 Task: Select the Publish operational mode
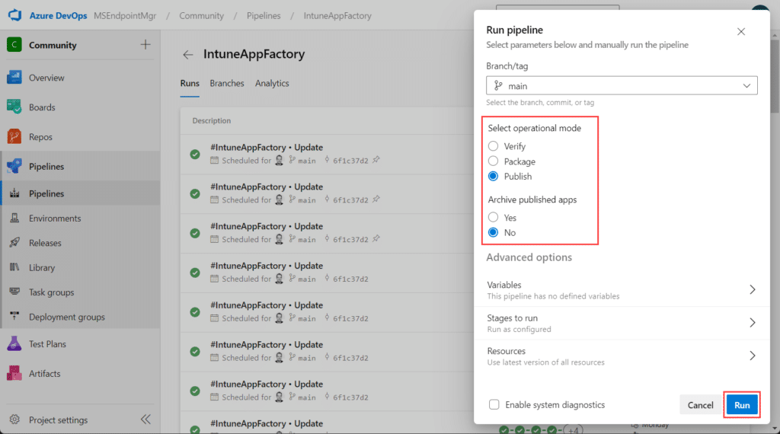(x=493, y=176)
